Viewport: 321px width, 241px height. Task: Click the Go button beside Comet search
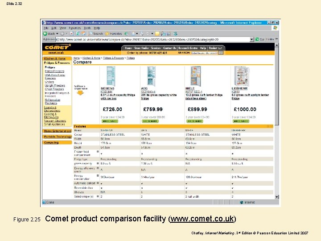pyautogui.click(x=221, y=53)
